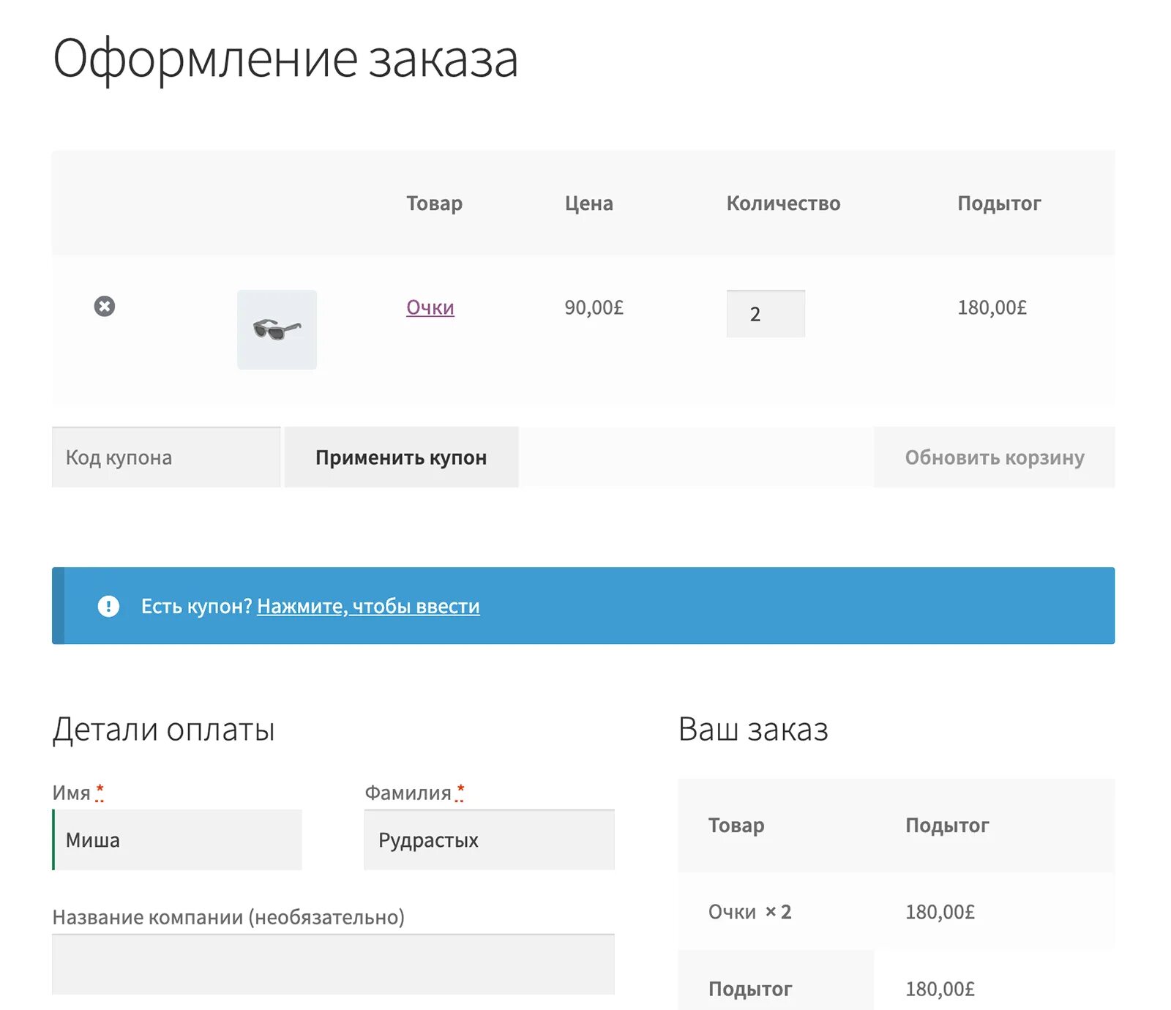The width and height of the screenshot is (1171, 1010).
Task: Click the Есть купон? notice text
Action: coord(196,606)
